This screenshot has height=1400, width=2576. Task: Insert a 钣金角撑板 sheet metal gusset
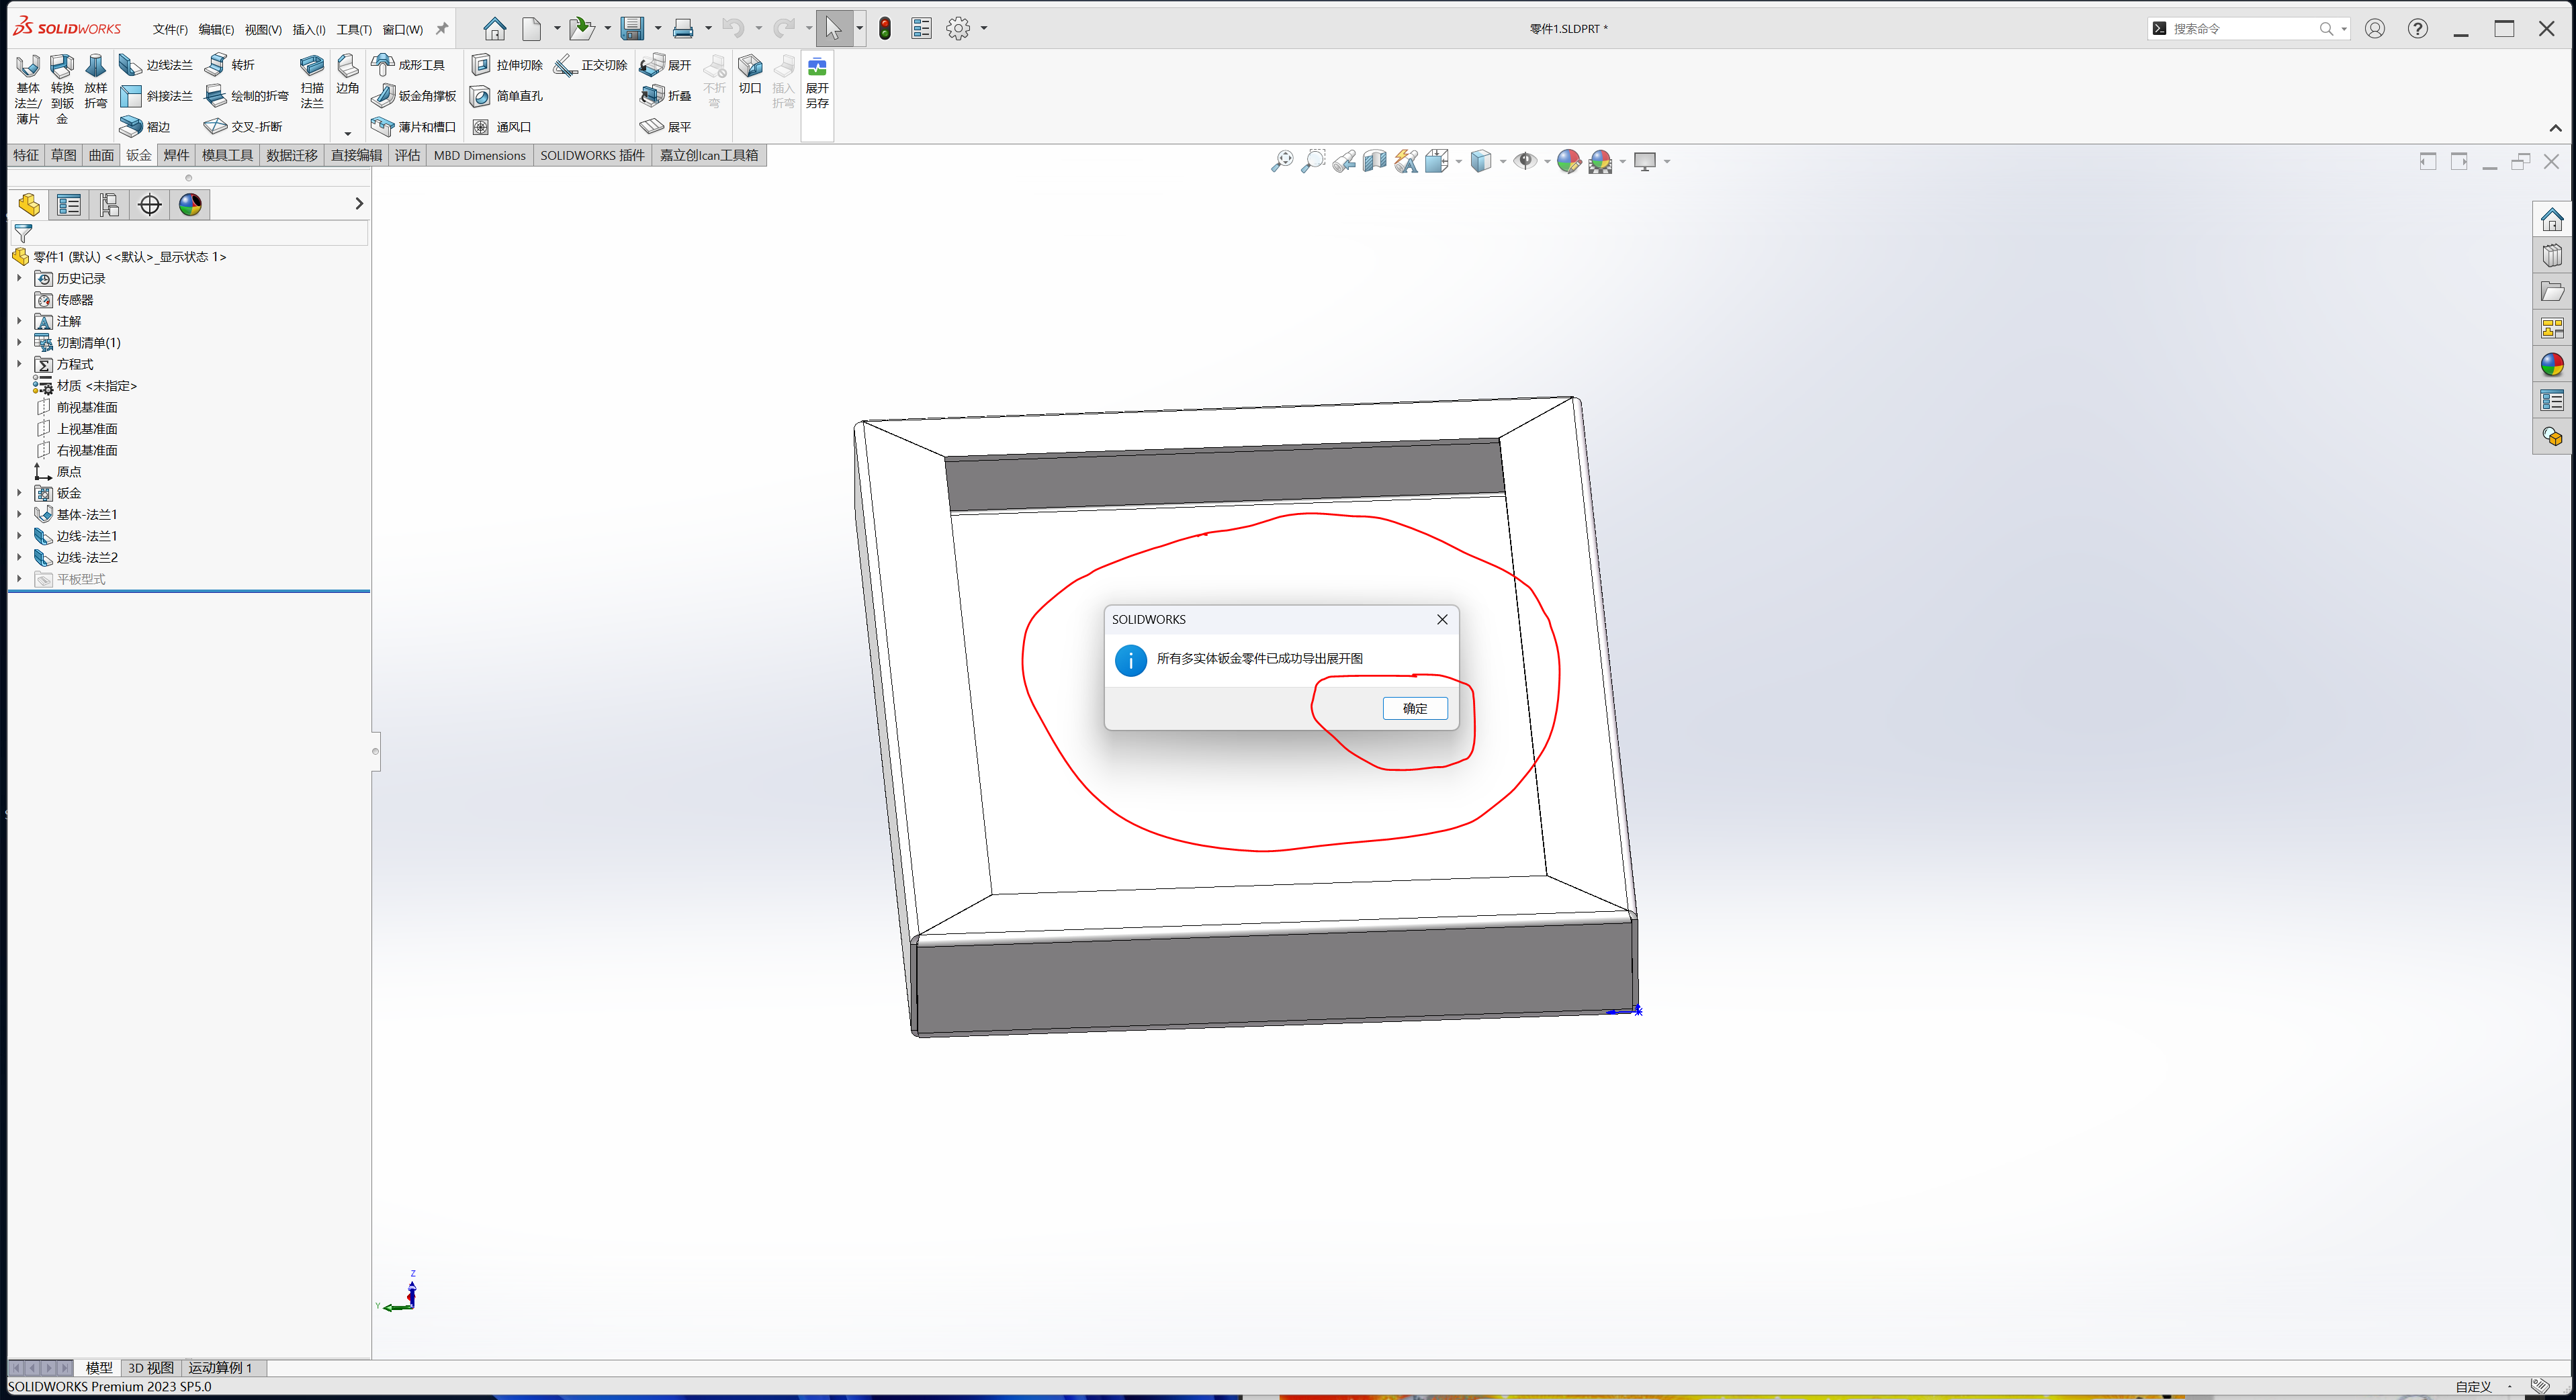(x=414, y=96)
